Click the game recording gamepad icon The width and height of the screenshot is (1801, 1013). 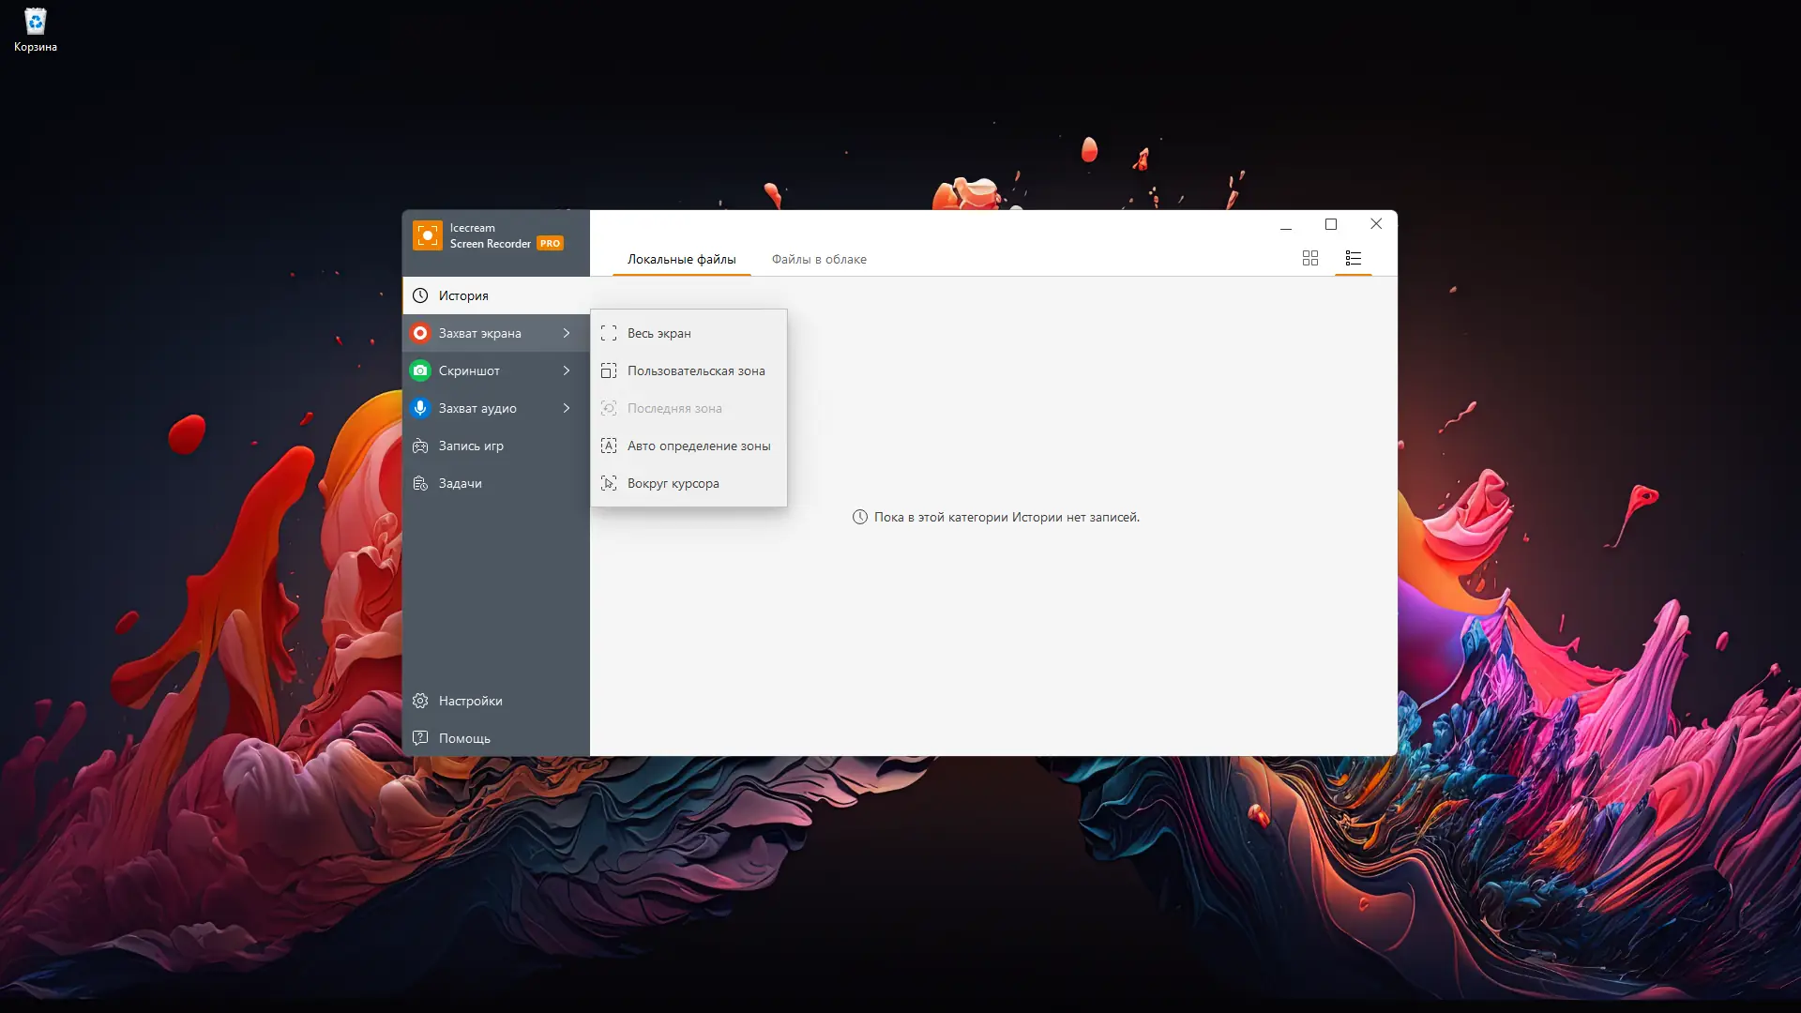tap(420, 446)
